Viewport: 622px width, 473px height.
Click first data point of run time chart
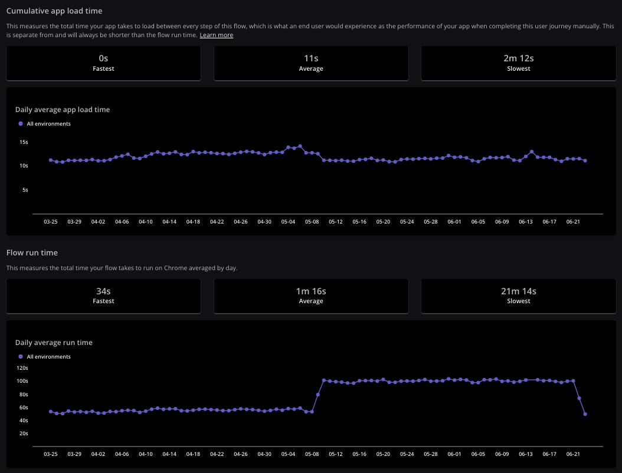coord(51,412)
